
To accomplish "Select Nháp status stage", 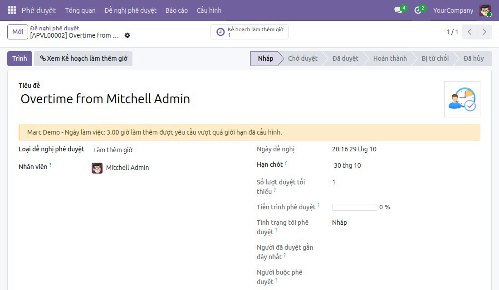I will coord(266,58).
